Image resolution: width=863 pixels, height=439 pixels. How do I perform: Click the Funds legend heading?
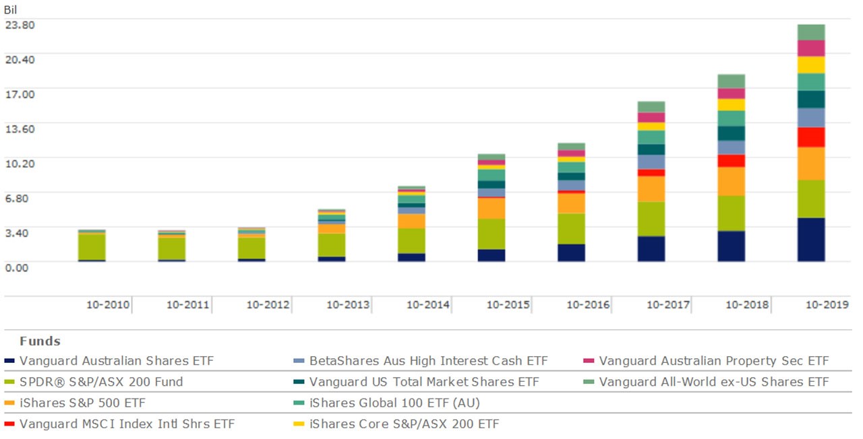[40, 341]
